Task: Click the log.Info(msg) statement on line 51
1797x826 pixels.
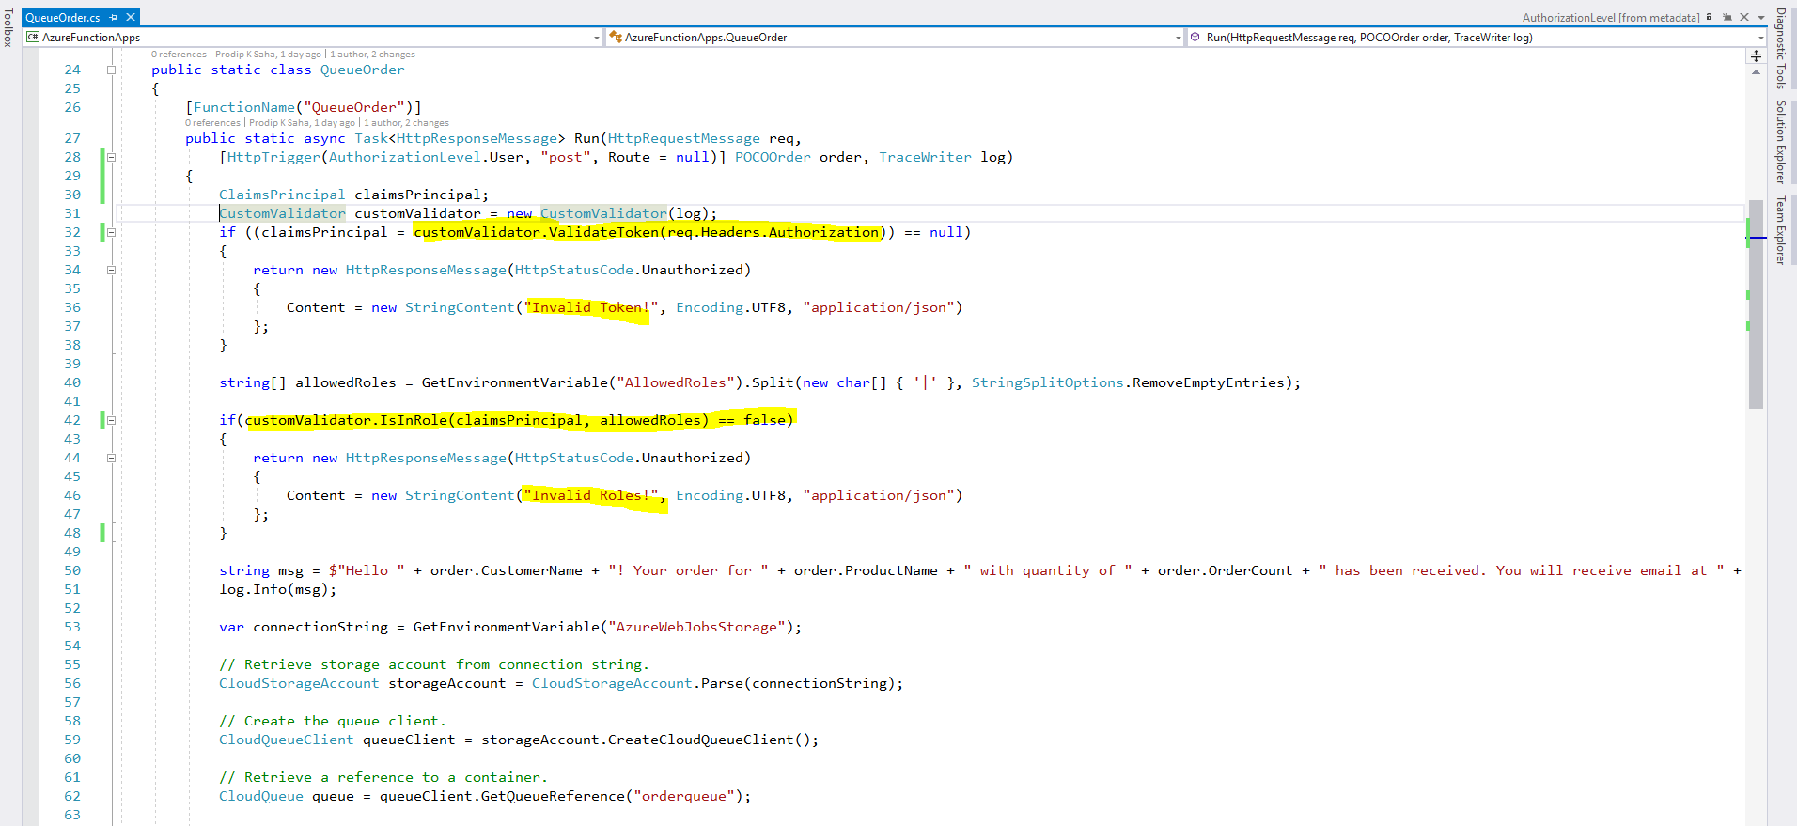Action: click(x=277, y=589)
